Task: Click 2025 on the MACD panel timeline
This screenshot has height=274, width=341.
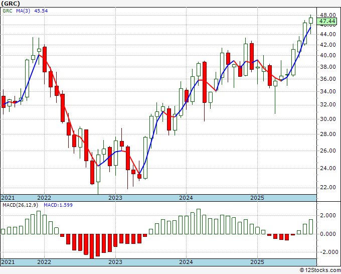Action: pyautogui.click(x=257, y=262)
